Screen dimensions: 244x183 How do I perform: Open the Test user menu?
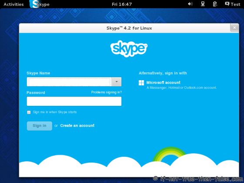pyautogui.click(x=233, y=4)
